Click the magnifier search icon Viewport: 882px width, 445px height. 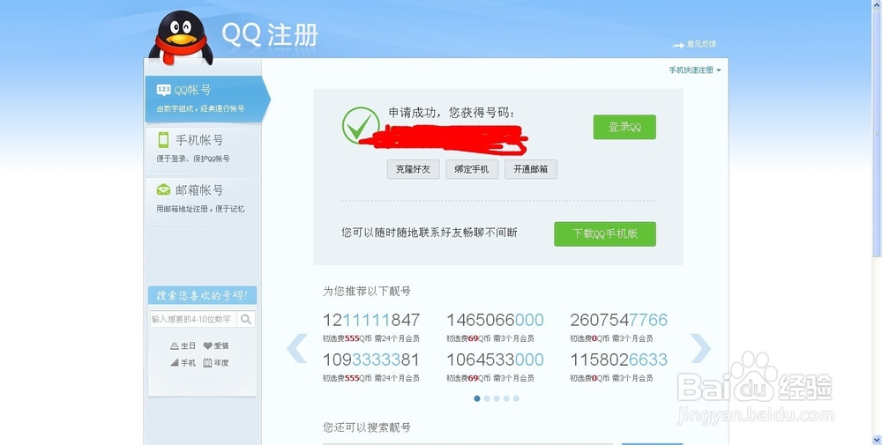click(x=246, y=319)
